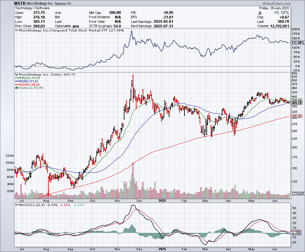Select the SCTR (LrgCap) value 54.9
Screen dimensions: 305x252
[117, 26]
